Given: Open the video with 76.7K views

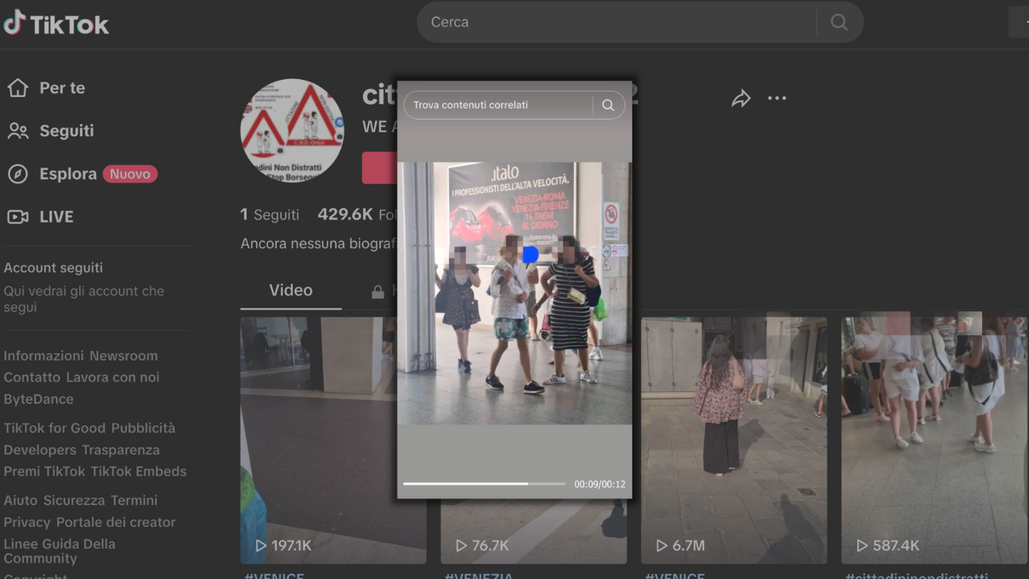Looking at the screenshot, I should pos(534,531).
